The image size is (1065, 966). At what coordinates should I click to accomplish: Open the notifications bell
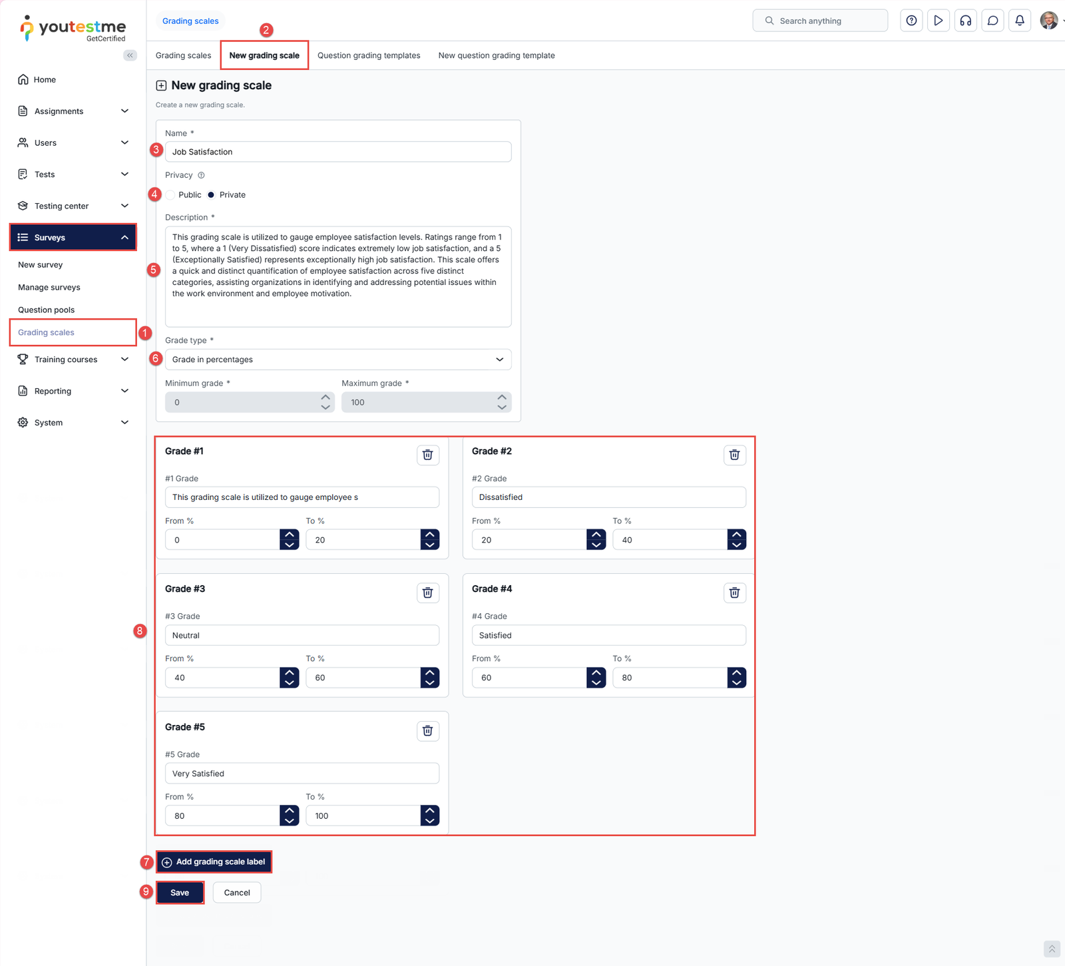pyautogui.click(x=1019, y=21)
